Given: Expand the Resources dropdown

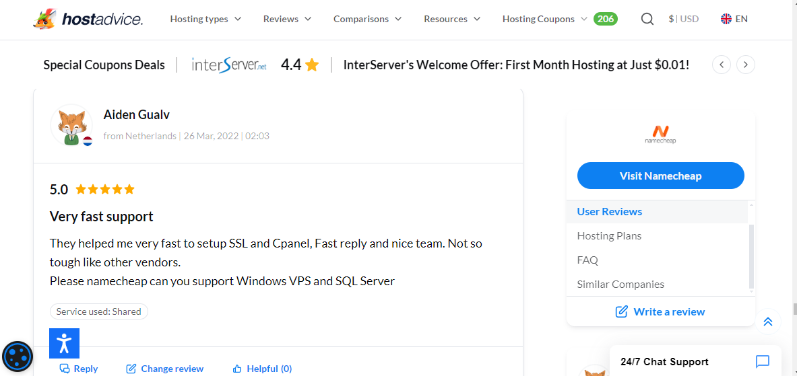Looking at the screenshot, I should point(452,20).
